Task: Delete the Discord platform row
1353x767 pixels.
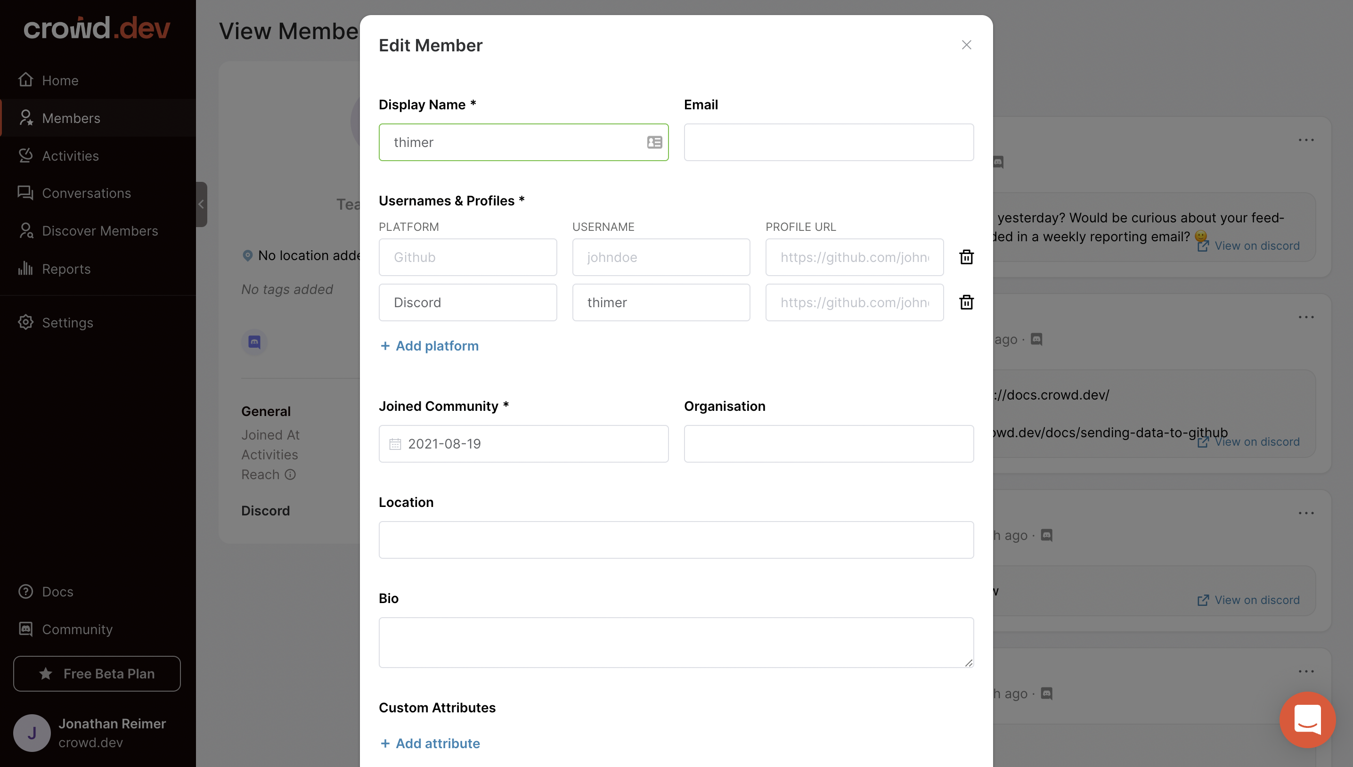Action: coord(966,302)
